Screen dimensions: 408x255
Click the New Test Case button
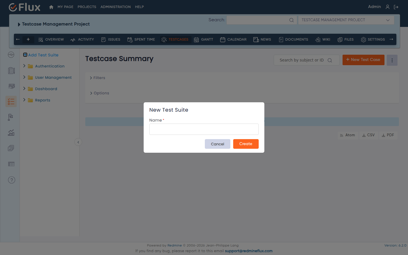point(364,60)
